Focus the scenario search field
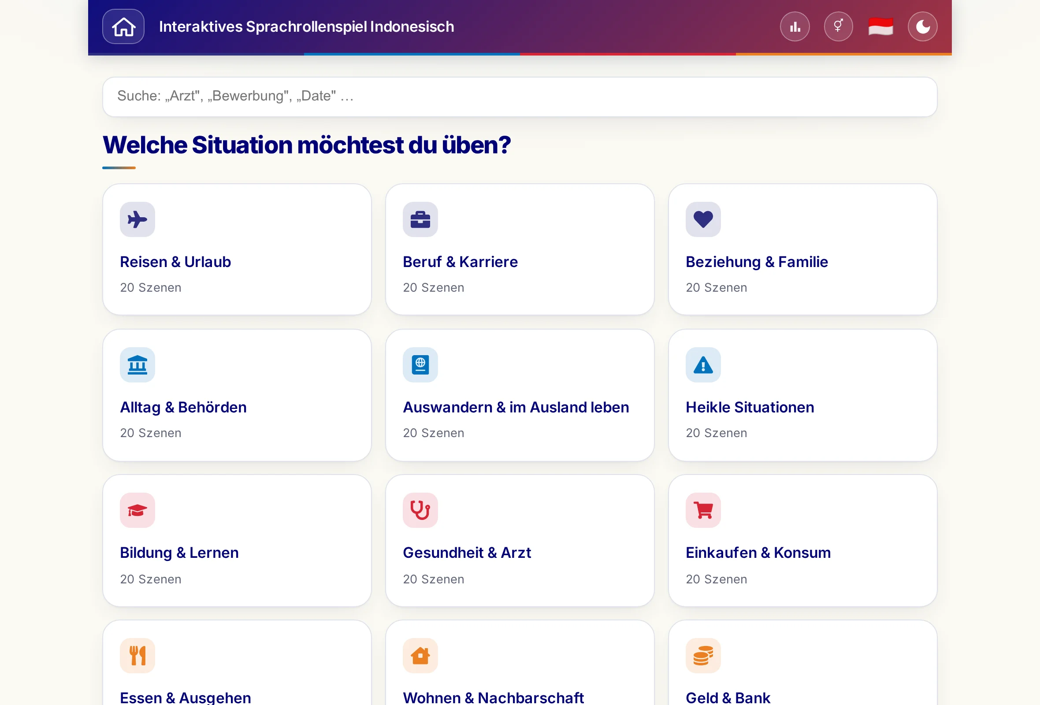 point(520,96)
